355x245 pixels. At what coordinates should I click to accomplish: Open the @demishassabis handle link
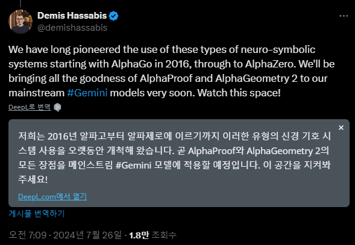point(72,28)
